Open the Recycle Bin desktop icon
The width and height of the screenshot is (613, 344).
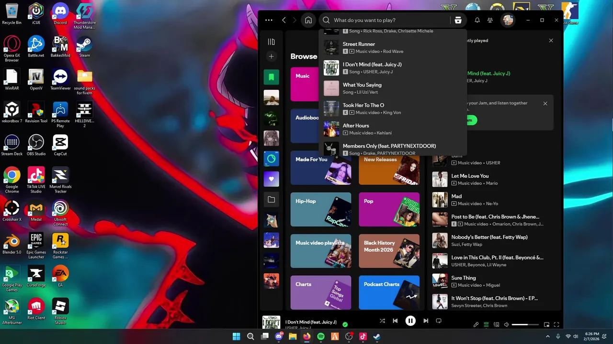11,14
